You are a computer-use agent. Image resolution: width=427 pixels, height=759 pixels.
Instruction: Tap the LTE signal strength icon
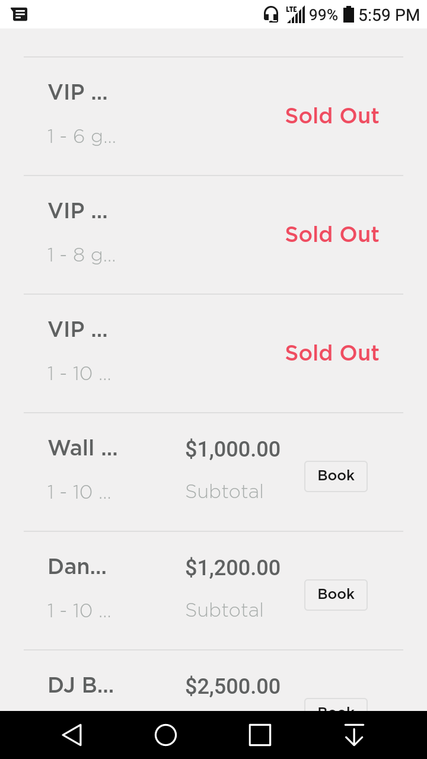click(x=296, y=14)
